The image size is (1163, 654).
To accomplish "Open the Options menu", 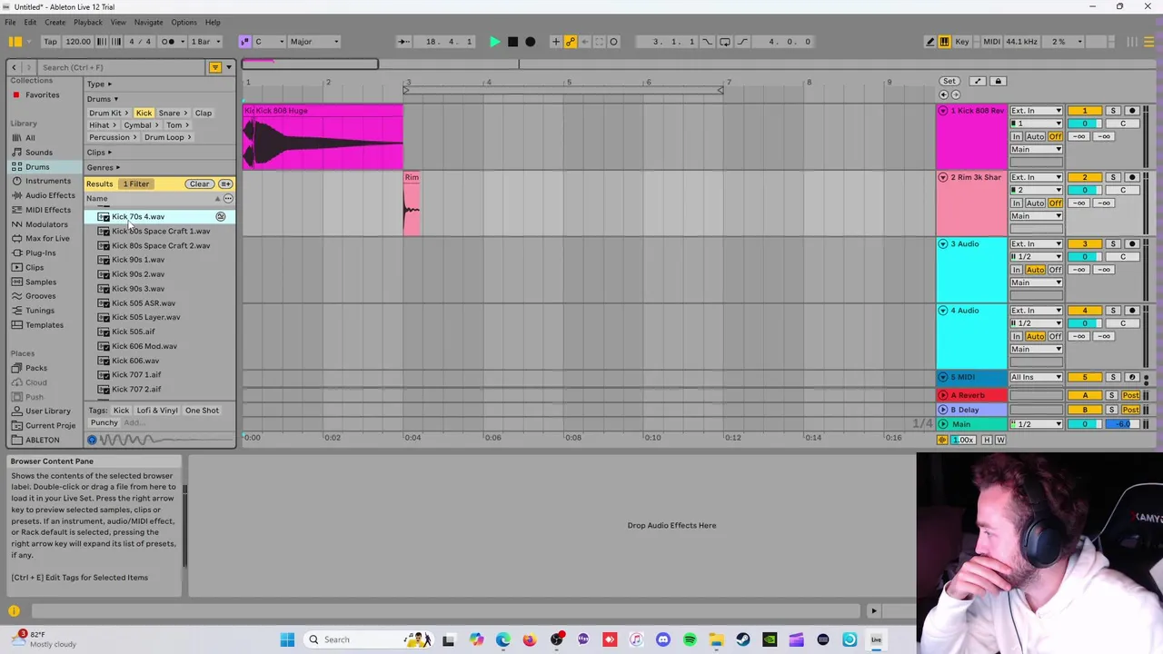I will (x=184, y=22).
